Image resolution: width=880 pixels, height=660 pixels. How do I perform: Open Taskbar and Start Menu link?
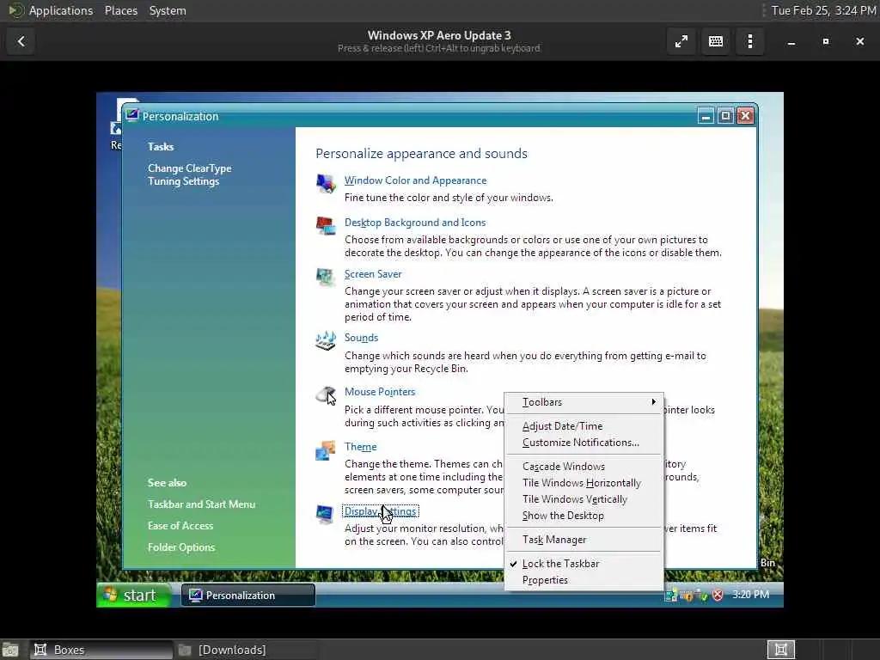[201, 504]
